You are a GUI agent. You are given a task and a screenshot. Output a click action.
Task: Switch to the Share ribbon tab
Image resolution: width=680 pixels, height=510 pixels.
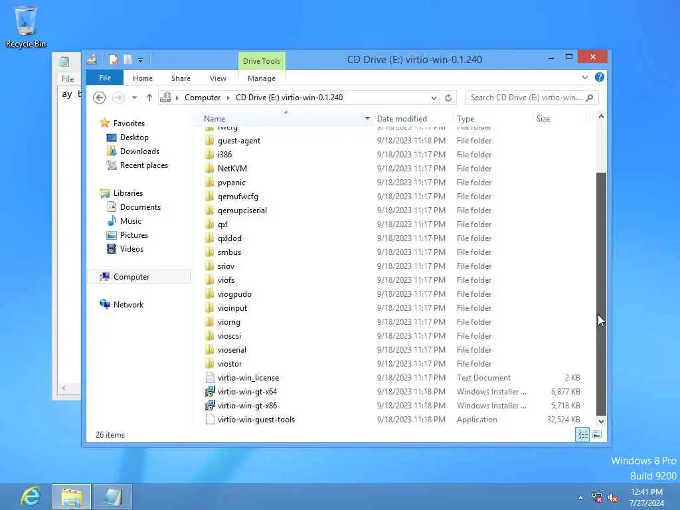181,78
